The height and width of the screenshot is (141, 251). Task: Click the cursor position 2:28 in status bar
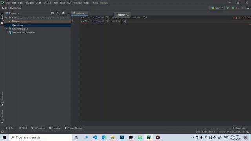point(198,132)
